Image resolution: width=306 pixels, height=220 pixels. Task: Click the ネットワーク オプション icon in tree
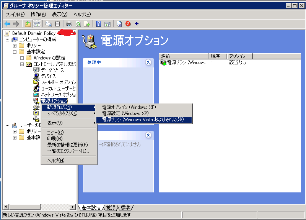(x=36, y=94)
